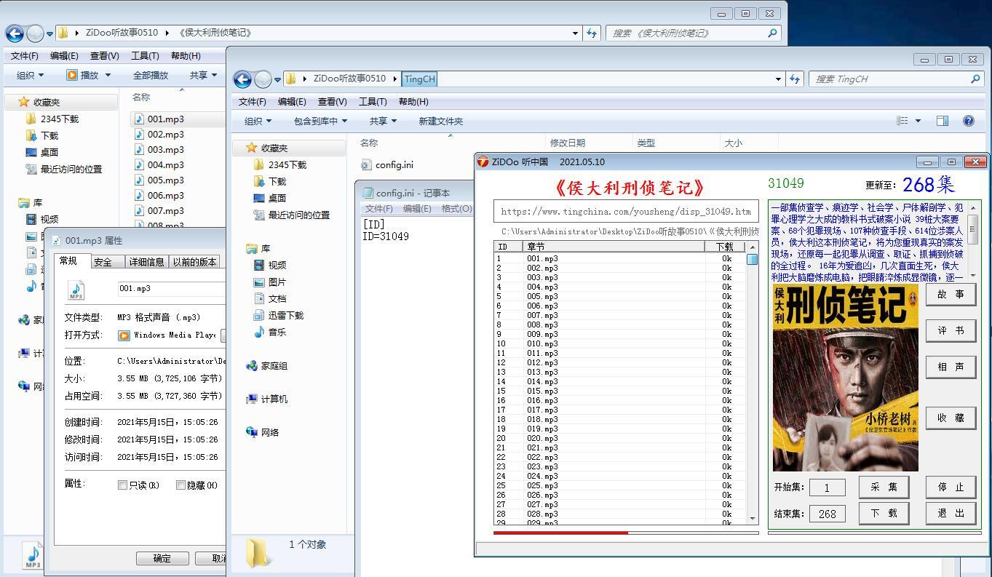Click the episode list vertical scrollbar thumb
This screenshot has width=992, height=577.
tap(753, 259)
